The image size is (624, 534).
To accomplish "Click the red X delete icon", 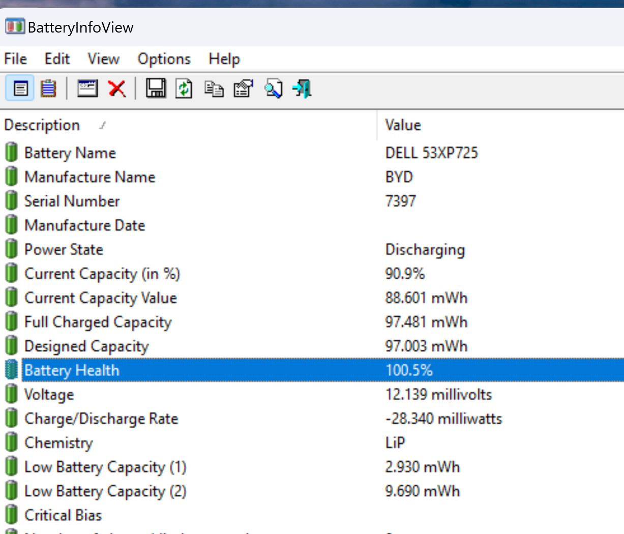I will (117, 89).
